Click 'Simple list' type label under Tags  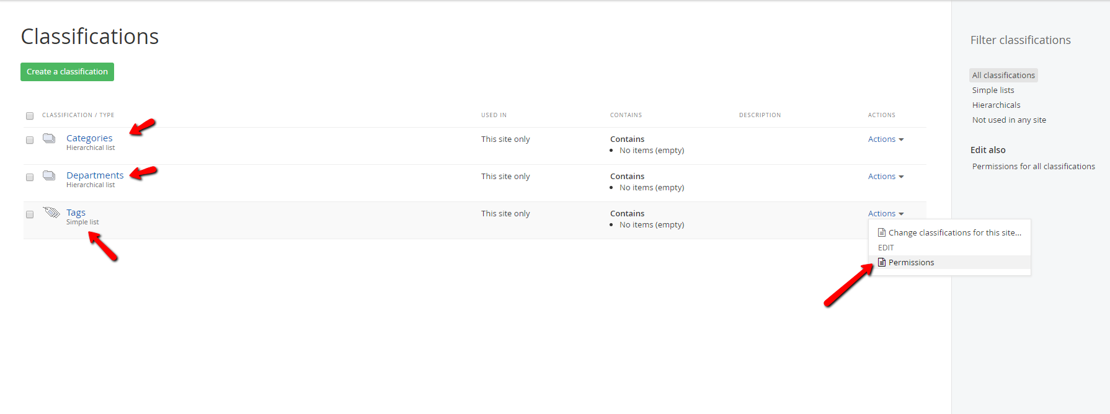tap(82, 222)
